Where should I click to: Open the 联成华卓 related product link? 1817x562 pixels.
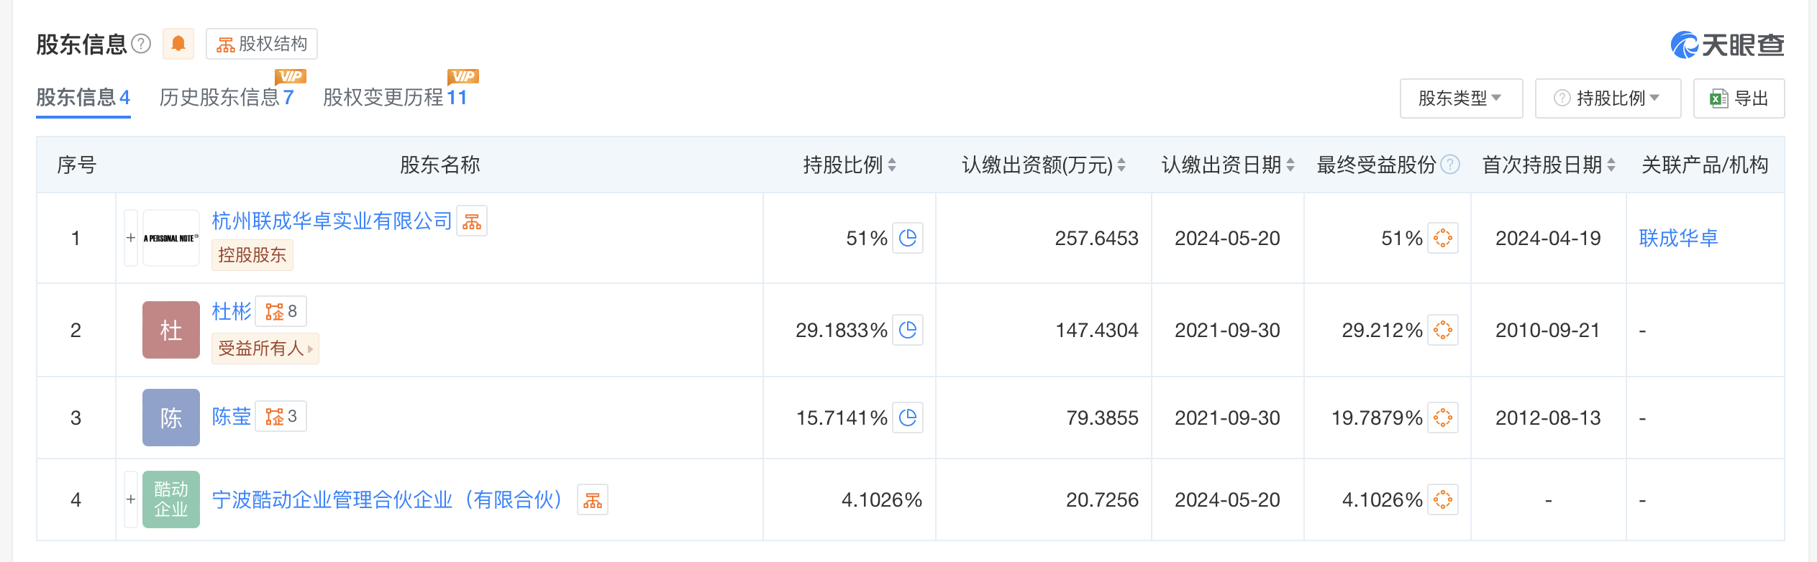pos(1678,238)
